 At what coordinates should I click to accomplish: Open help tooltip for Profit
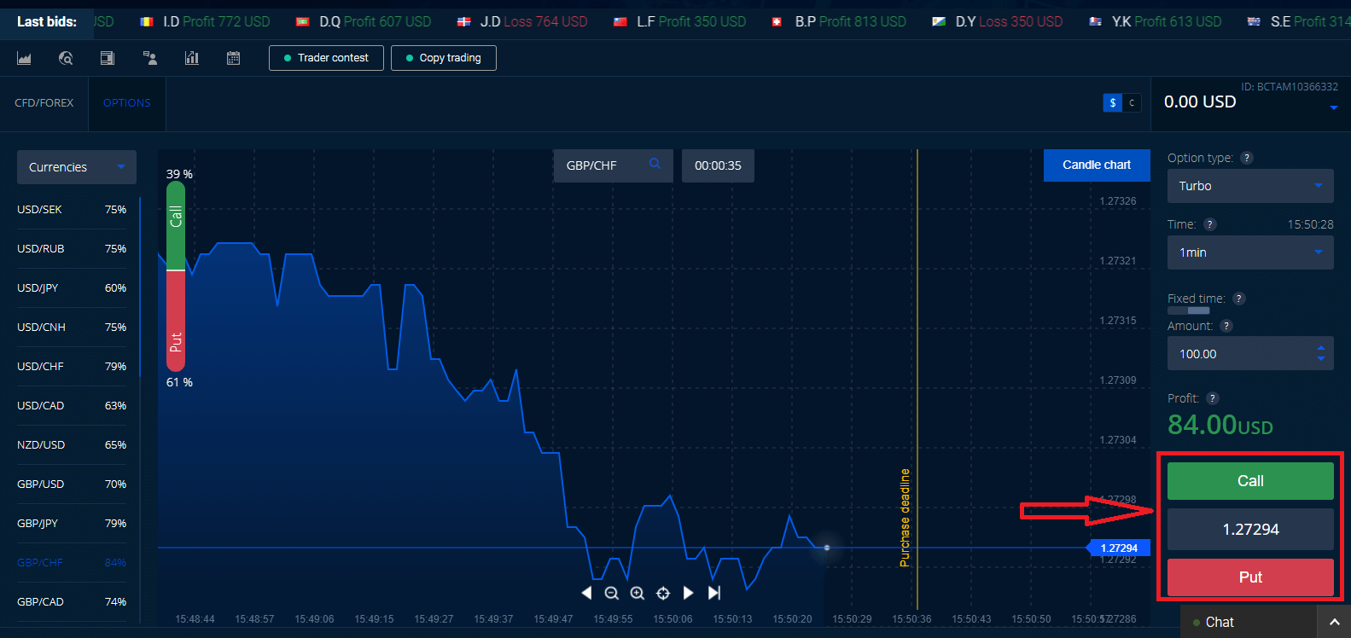(x=1213, y=398)
